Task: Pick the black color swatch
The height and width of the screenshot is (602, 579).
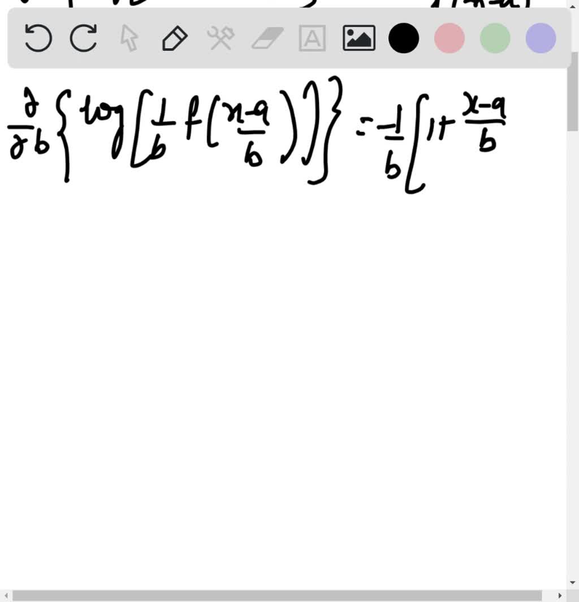Action: point(404,38)
